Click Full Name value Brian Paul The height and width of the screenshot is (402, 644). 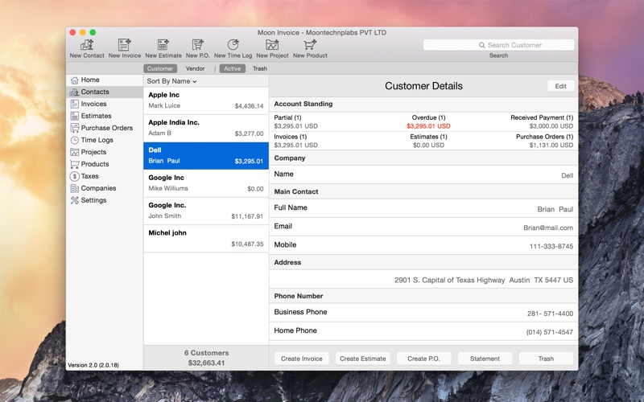(x=555, y=209)
